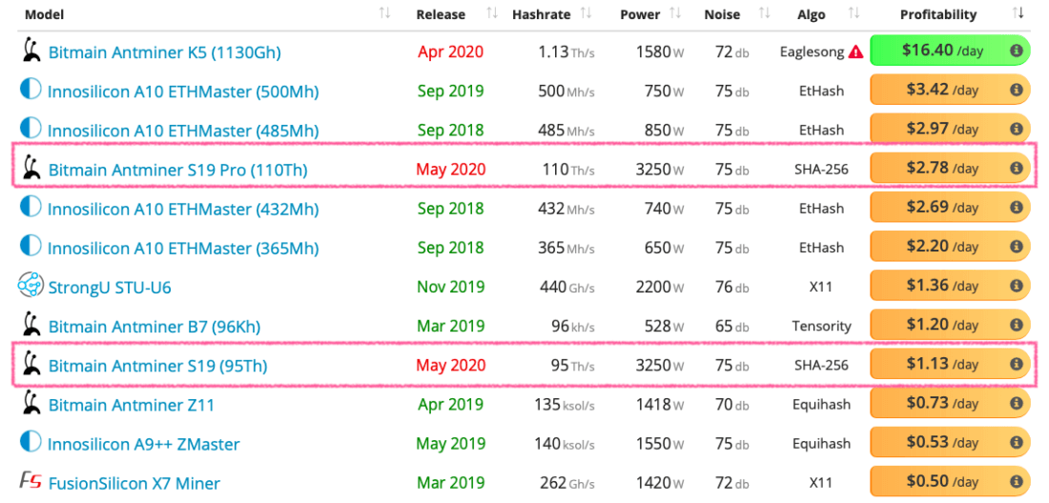Open Innosilicon A10 ETHMaster (500Mh) link
Viewport: 1049px width, 503px height.
(x=183, y=91)
